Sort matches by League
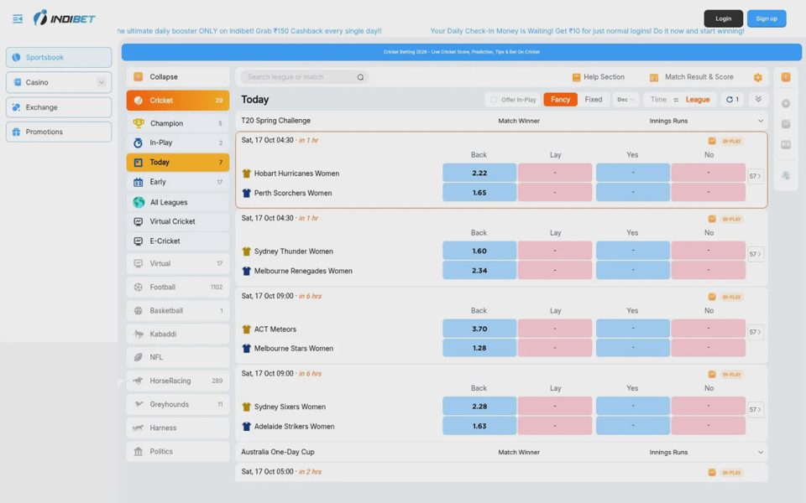This screenshot has width=806, height=503. coord(698,100)
